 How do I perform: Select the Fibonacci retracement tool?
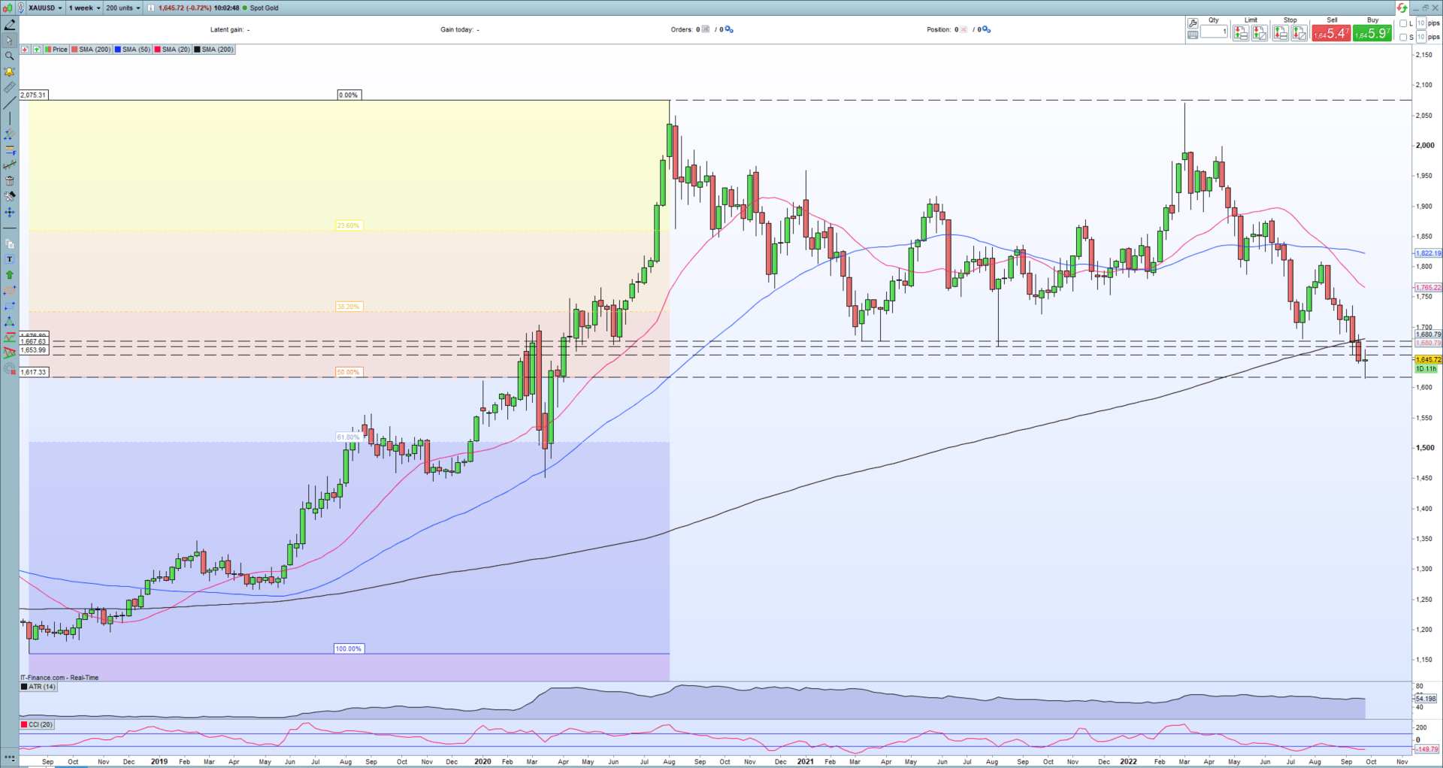[x=9, y=150]
